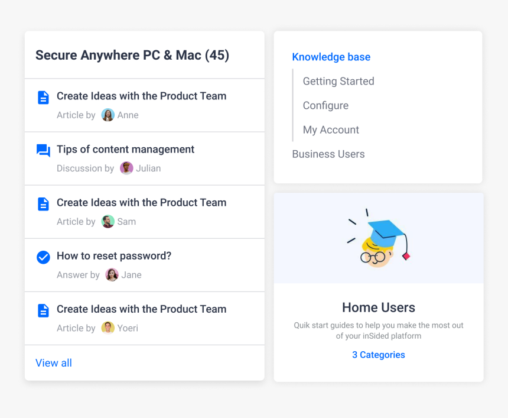Select Business Users category

pyautogui.click(x=328, y=154)
